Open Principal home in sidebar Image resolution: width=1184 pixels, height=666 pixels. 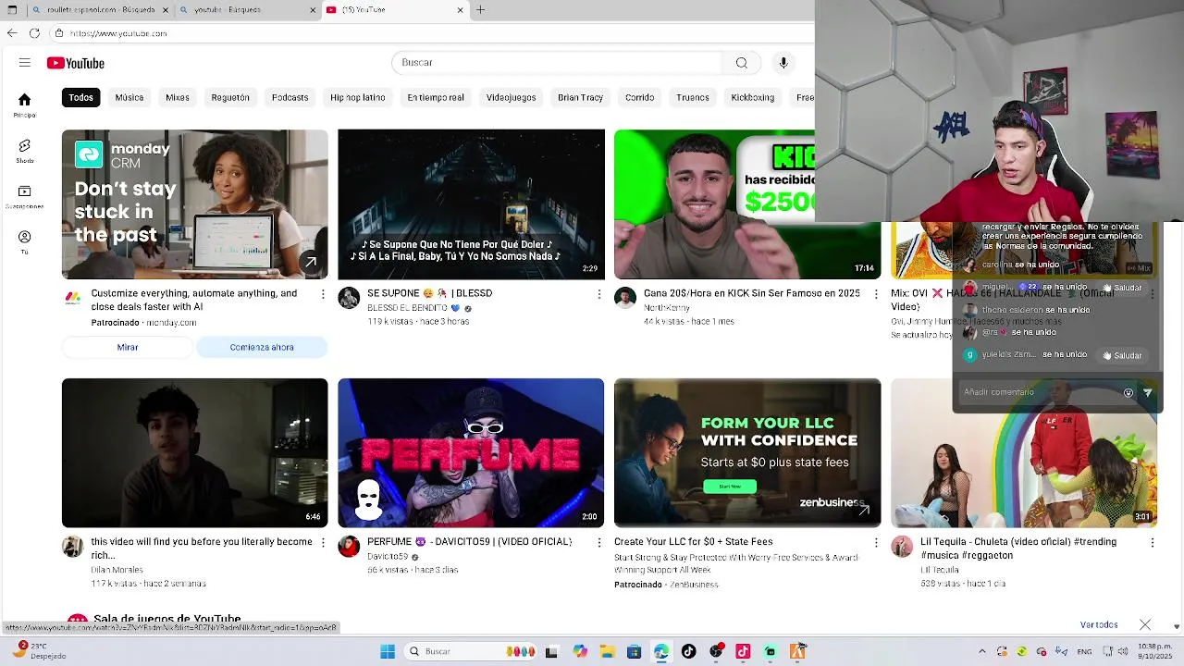point(25,105)
